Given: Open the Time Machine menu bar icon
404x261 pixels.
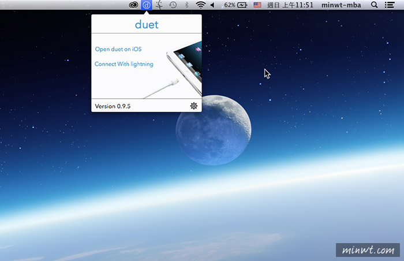Looking at the screenshot, I should click(173, 5).
